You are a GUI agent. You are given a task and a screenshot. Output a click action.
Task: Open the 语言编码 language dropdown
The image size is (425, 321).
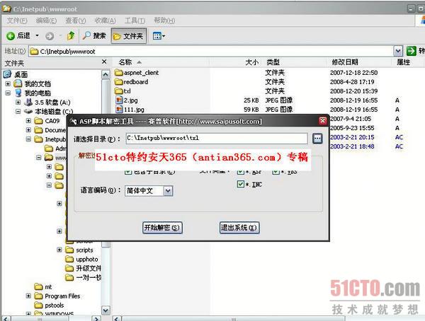(x=168, y=191)
